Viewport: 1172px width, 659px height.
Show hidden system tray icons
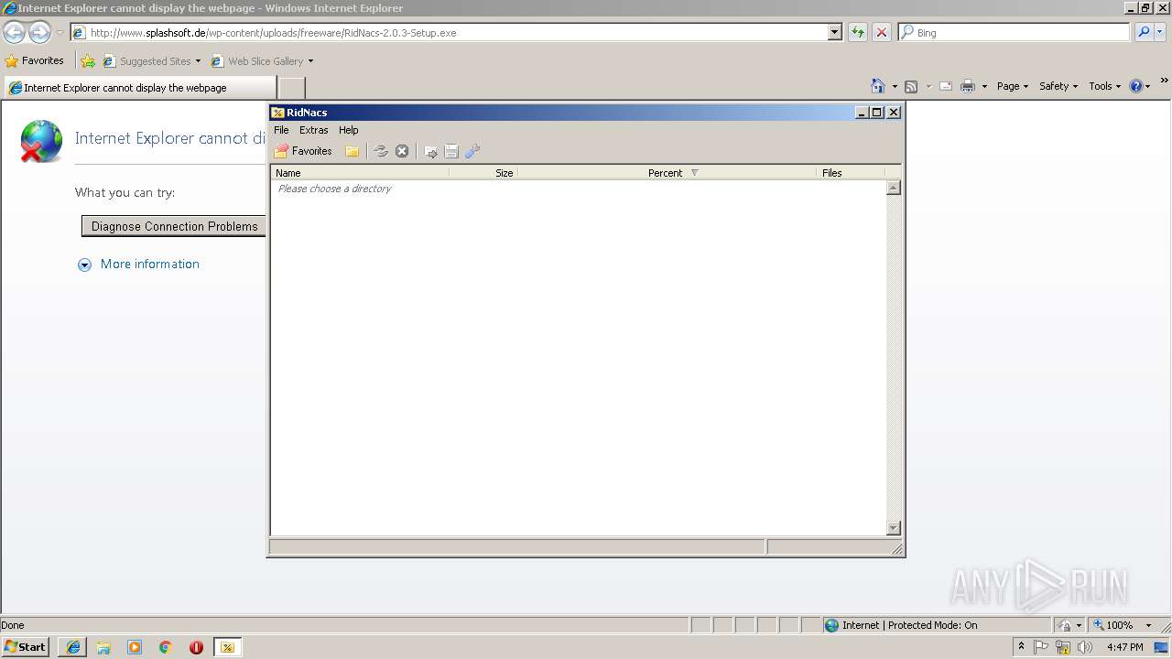click(1022, 647)
